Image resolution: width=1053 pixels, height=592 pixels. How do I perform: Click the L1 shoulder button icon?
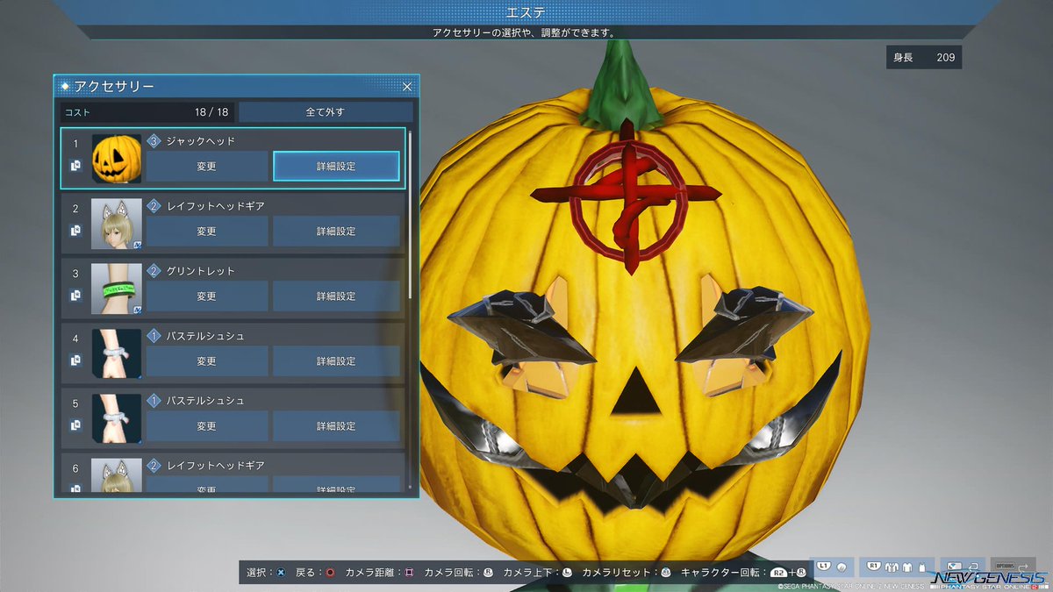(x=824, y=566)
